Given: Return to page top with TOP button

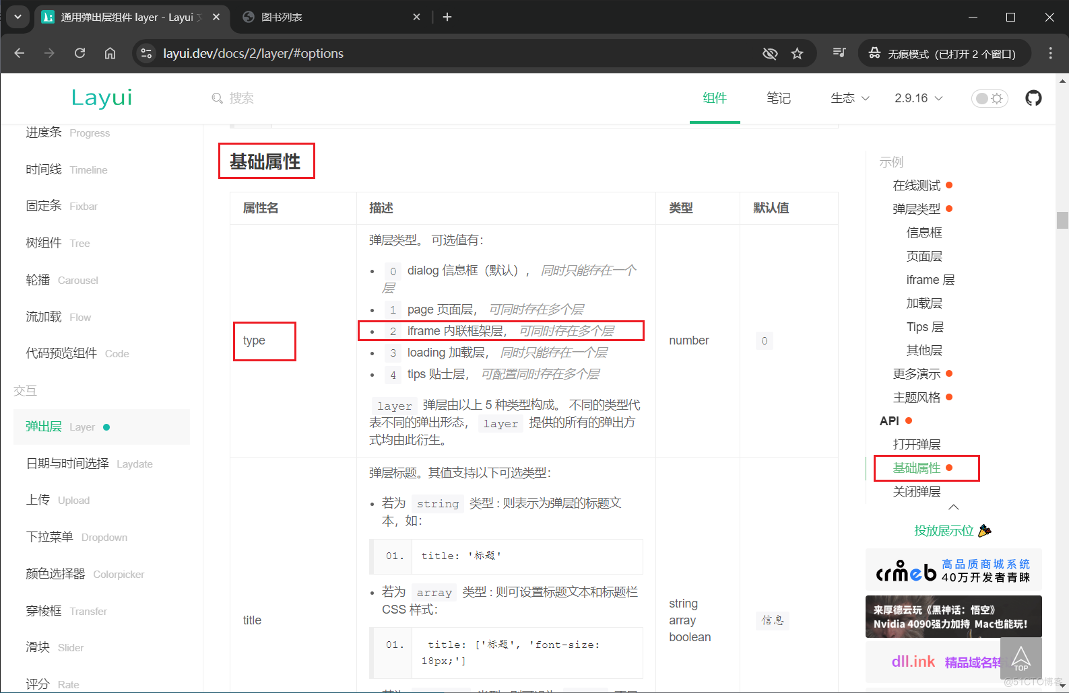Looking at the screenshot, I should coord(1021,658).
